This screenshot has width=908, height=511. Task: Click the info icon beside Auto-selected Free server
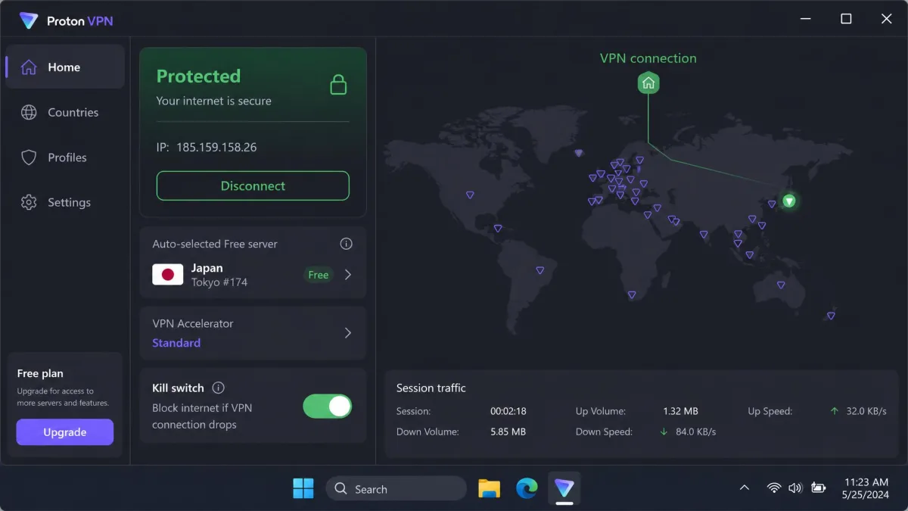[346, 244]
